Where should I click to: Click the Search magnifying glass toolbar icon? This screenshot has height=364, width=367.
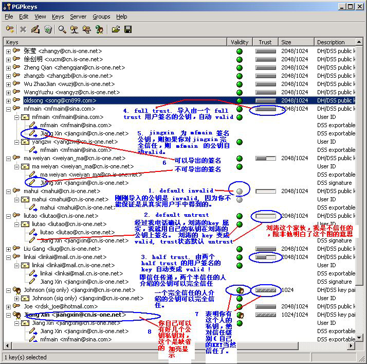tap(62, 29)
